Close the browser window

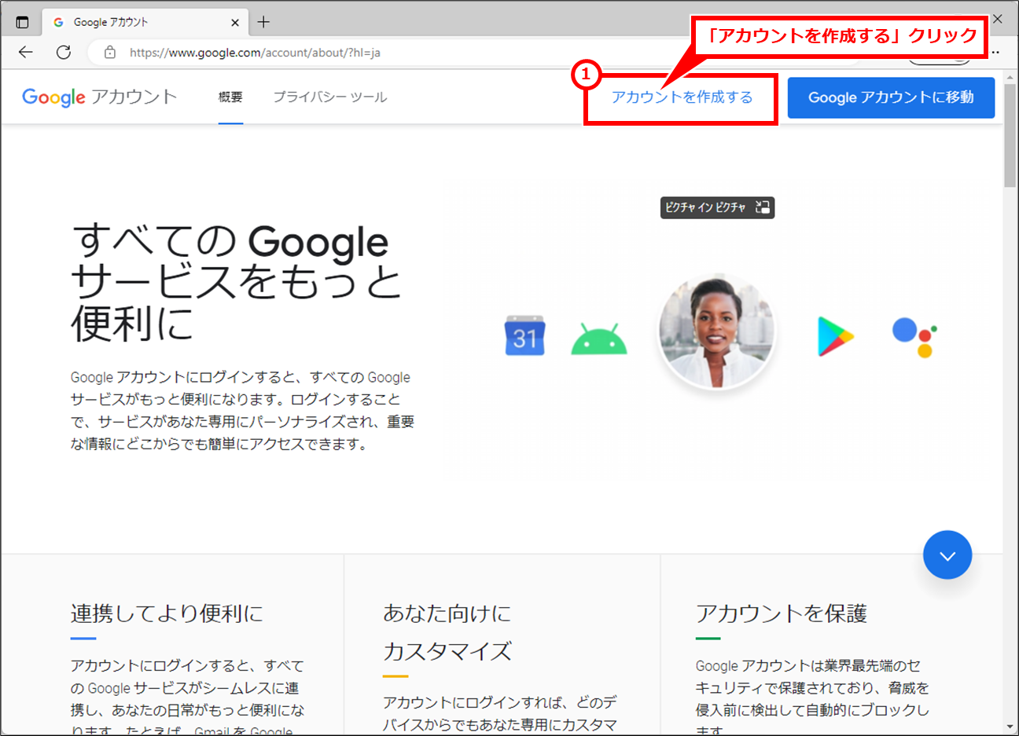click(997, 19)
